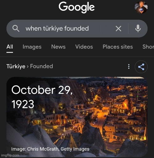Switch to the News tab
This screenshot has width=154, height=158.
click(x=58, y=47)
